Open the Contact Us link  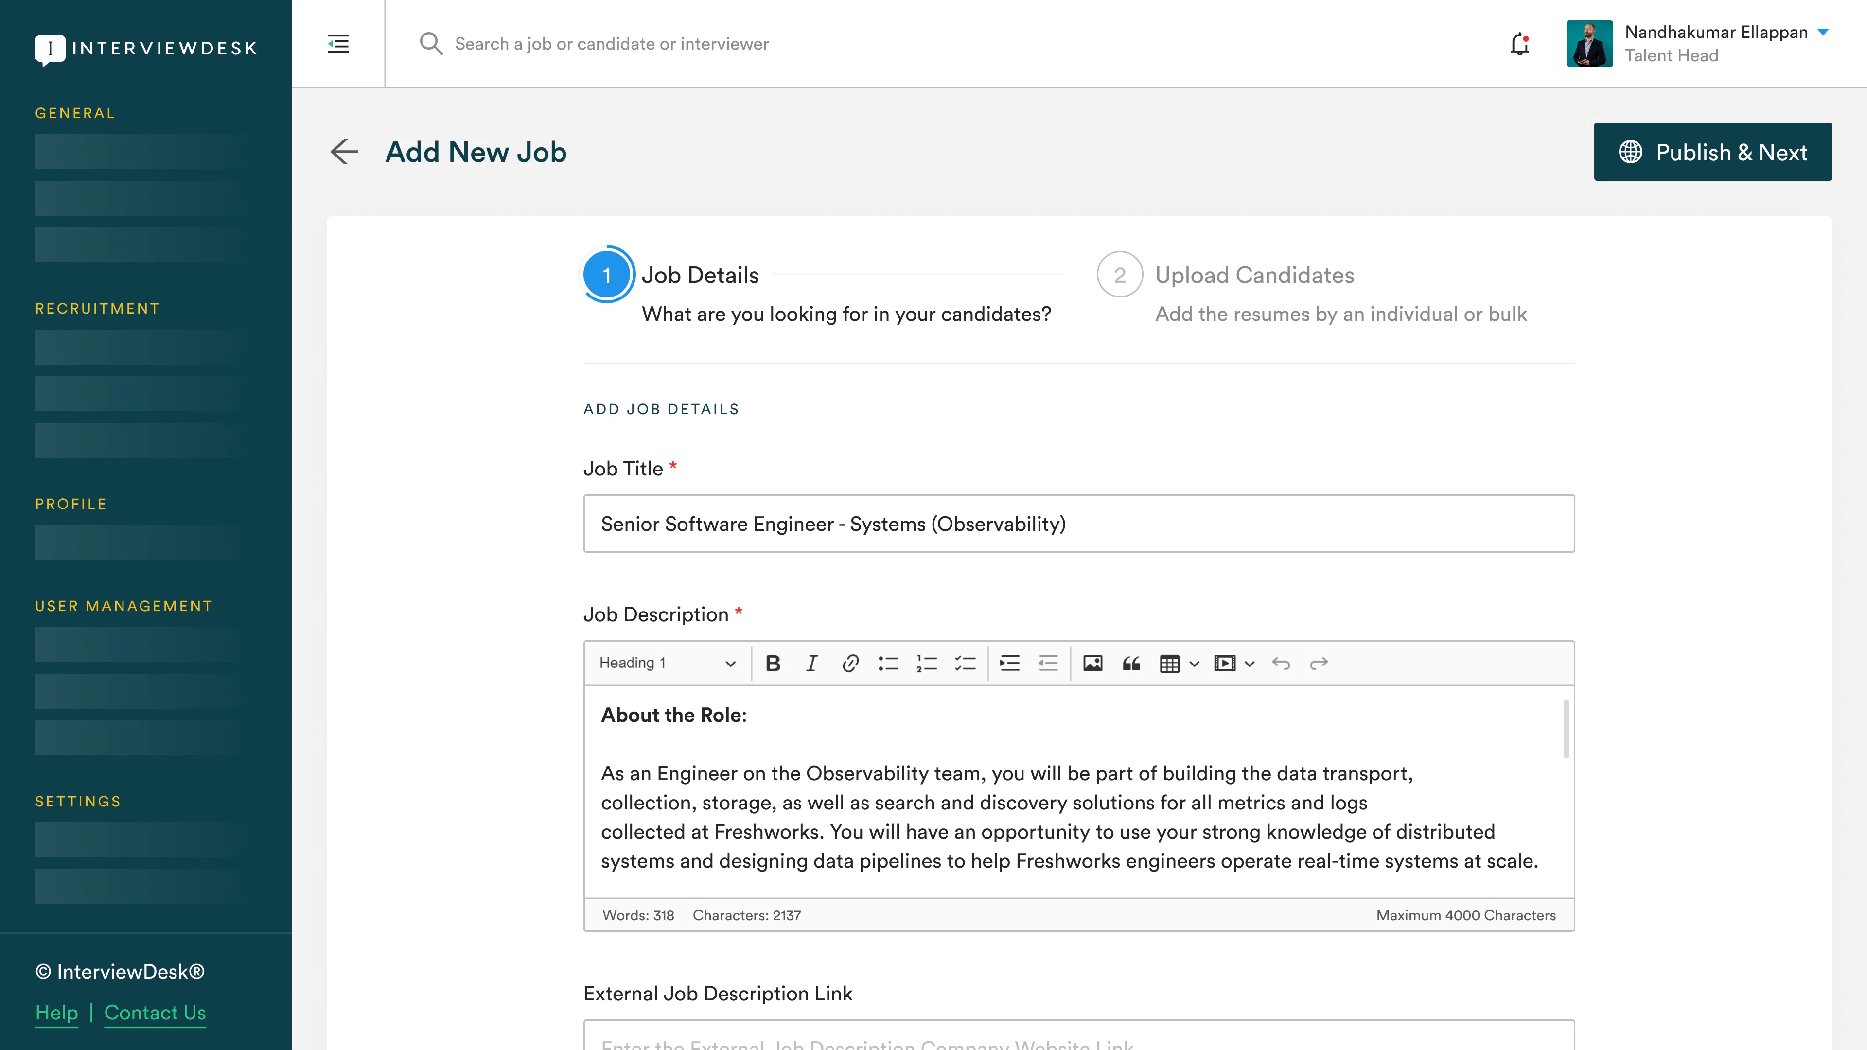click(155, 1012)
